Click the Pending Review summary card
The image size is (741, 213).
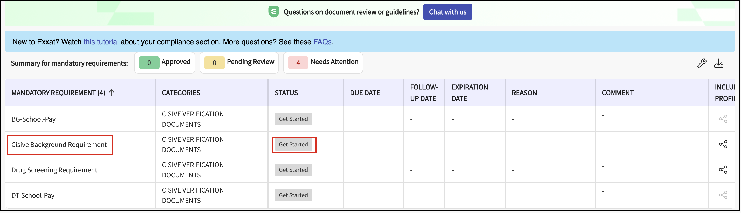[x=239, y=62]
